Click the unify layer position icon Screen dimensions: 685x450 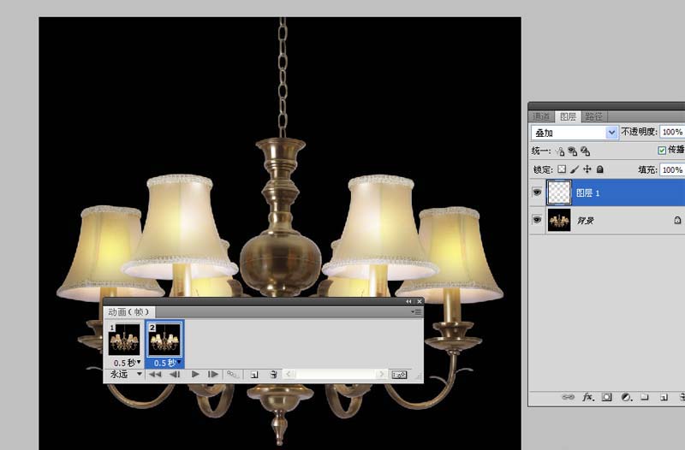click(560, 151)
